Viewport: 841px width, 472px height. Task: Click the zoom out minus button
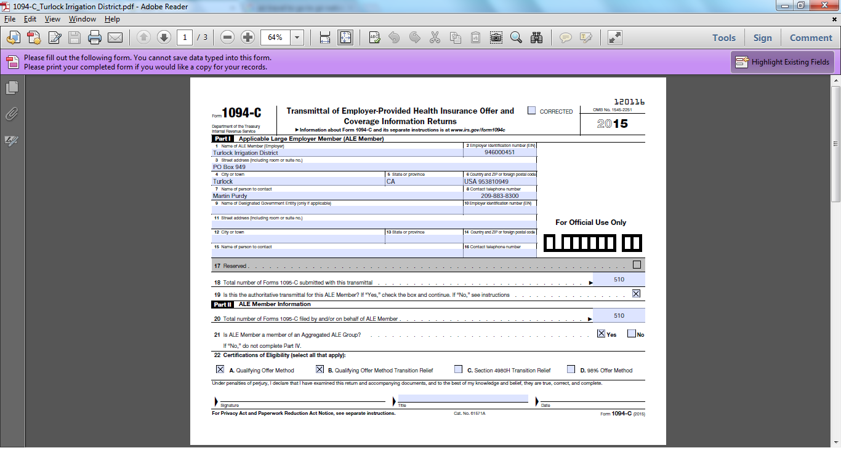coord(227,38)
